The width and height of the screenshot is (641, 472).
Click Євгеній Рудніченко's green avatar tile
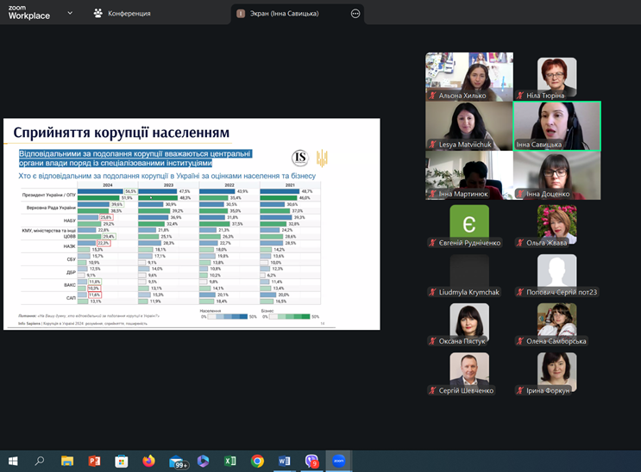tap(468, 221)
